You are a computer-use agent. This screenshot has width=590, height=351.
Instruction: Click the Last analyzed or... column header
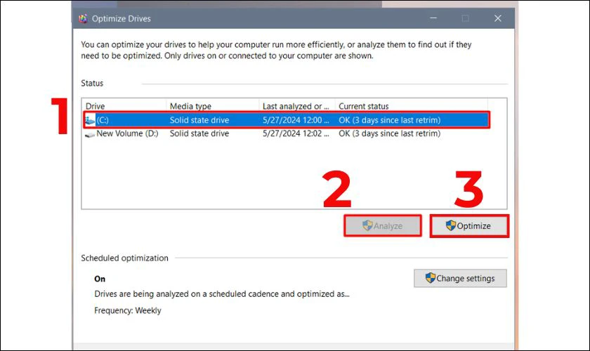[x=296, y=106]
